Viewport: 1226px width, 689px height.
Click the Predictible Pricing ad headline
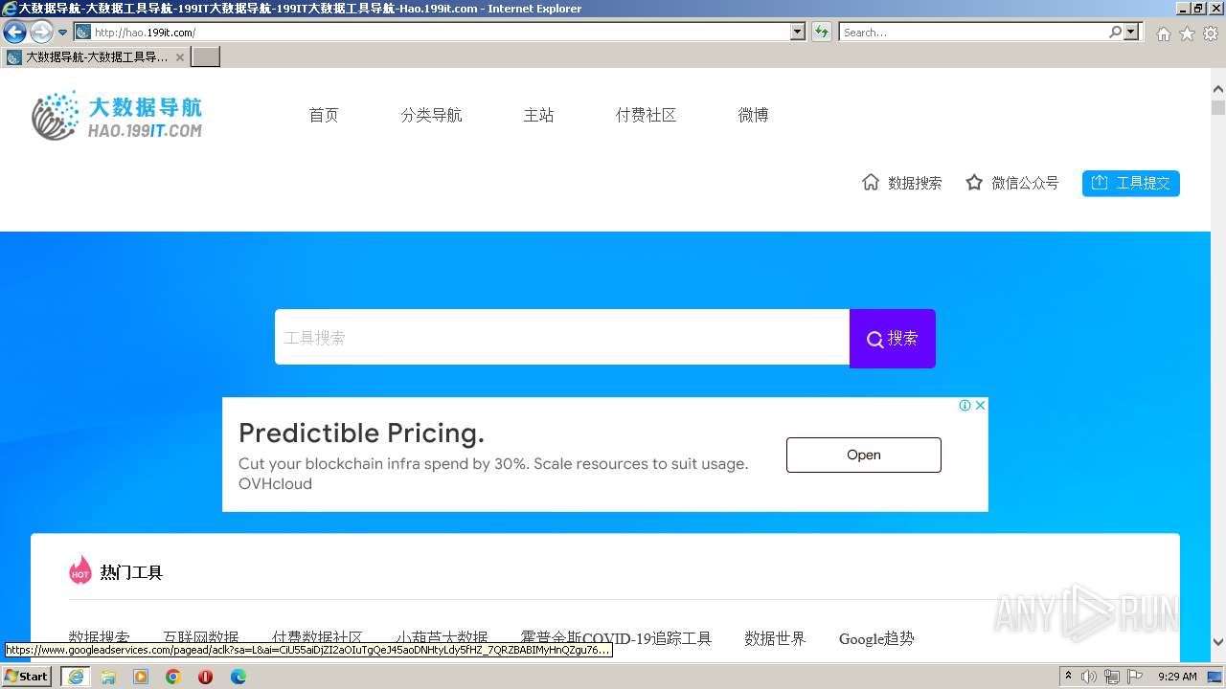pos(361,433)
